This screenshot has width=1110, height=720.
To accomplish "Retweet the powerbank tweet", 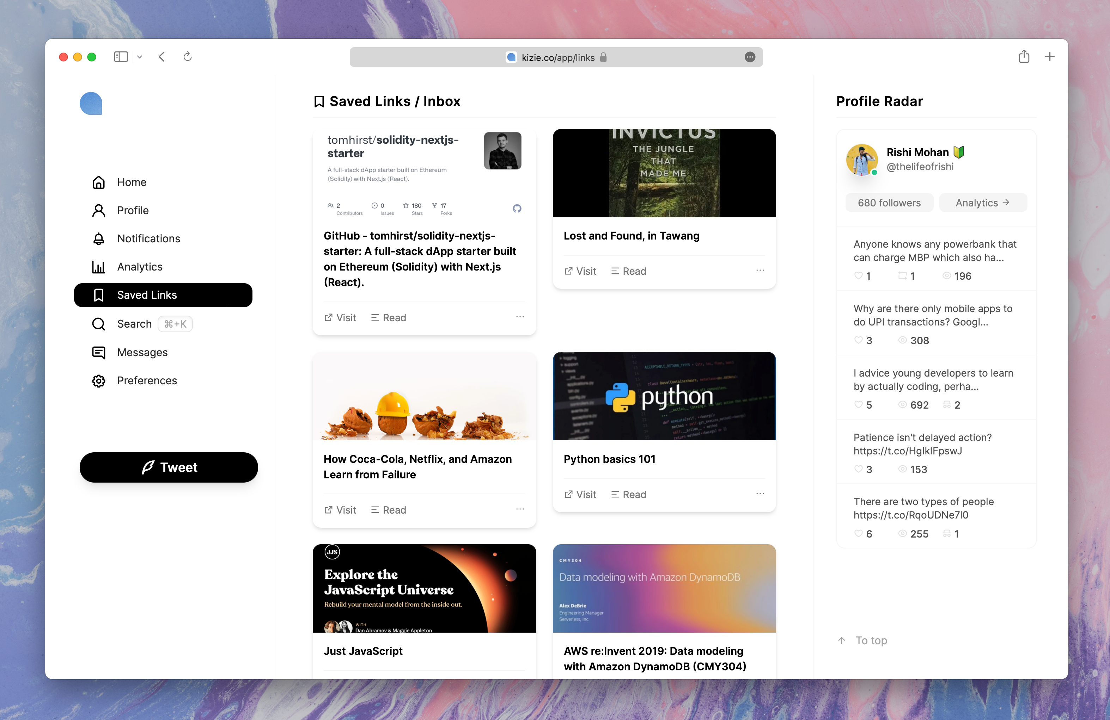I will (902, 275).
